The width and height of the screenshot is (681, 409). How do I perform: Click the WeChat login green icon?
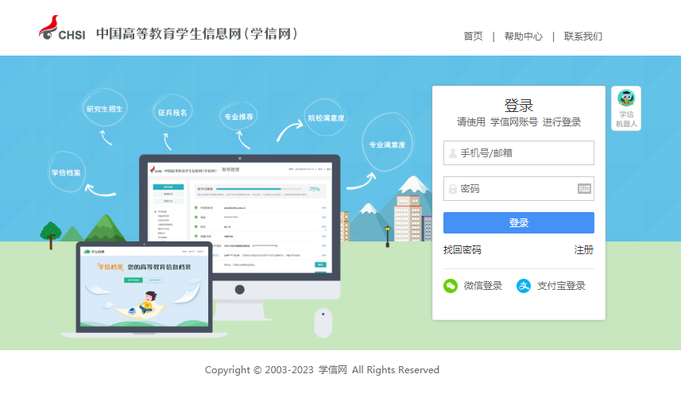pyautogui.click(x=451, y=286)
